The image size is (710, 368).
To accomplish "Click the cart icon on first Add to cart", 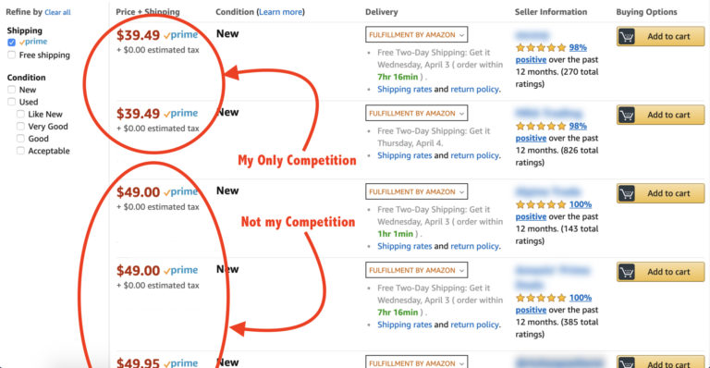I will pyautogui.click(x=627, y=37).
